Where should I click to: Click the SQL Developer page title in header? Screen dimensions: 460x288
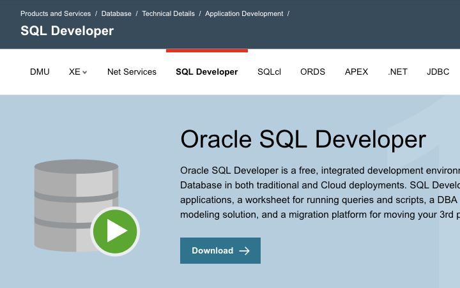click(x=67, y=31)
